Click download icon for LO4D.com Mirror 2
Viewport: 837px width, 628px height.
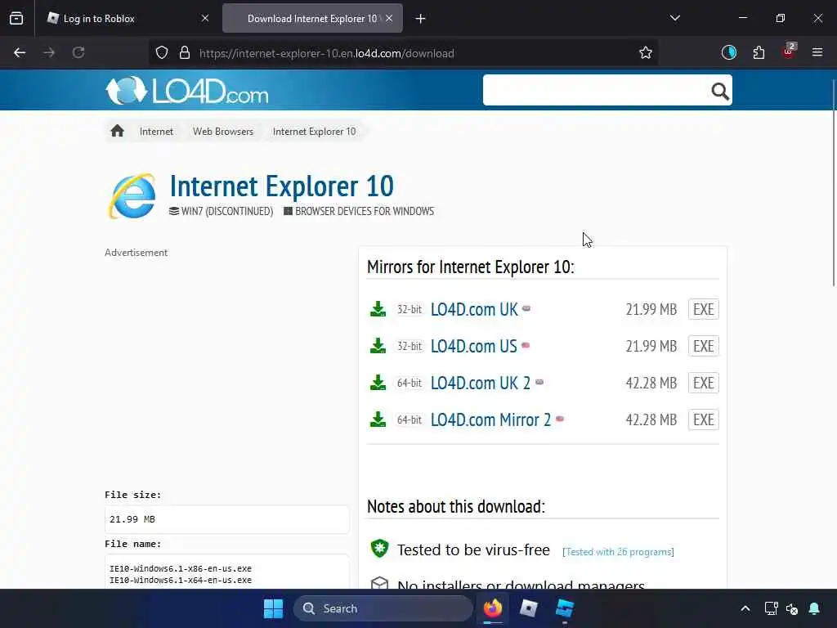(378, 419)
